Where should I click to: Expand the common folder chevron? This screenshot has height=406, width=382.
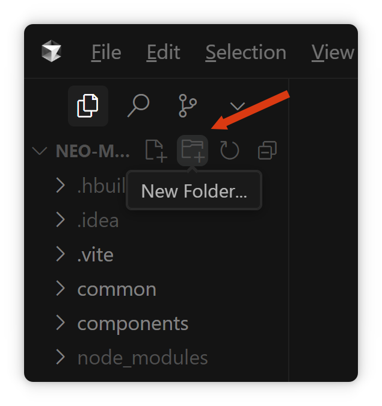[x=60, y=289]
